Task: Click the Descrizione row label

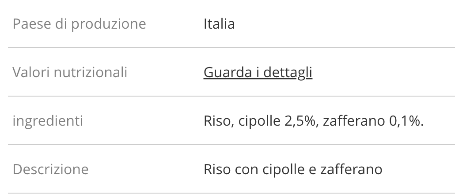Action: pyautogui.click(x=50, y=169)
